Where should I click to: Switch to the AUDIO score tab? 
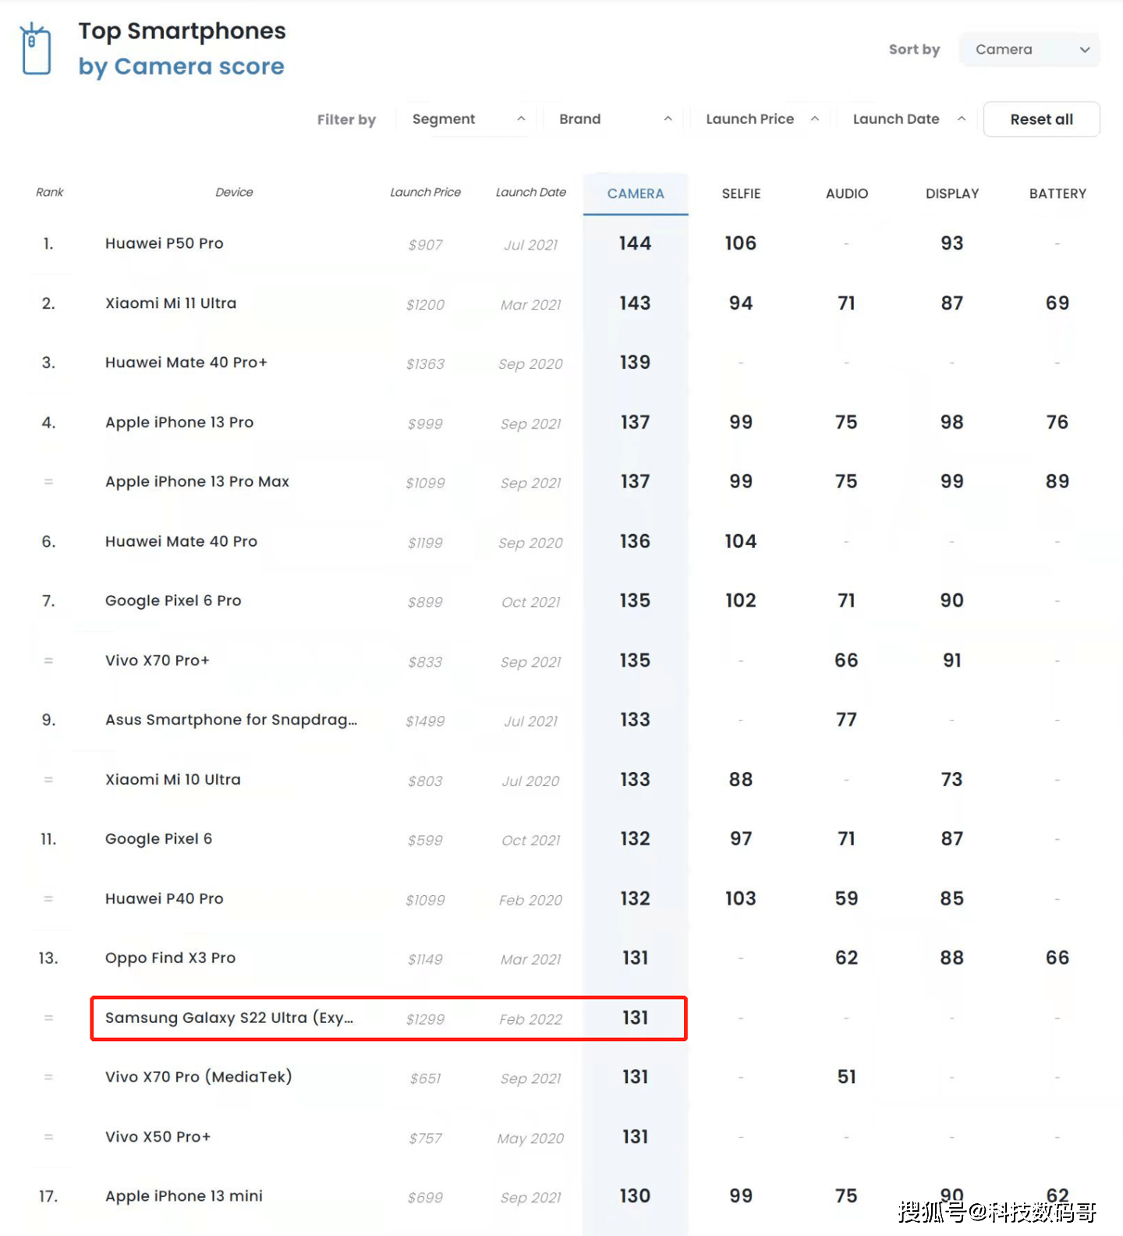tap(846, 193)
